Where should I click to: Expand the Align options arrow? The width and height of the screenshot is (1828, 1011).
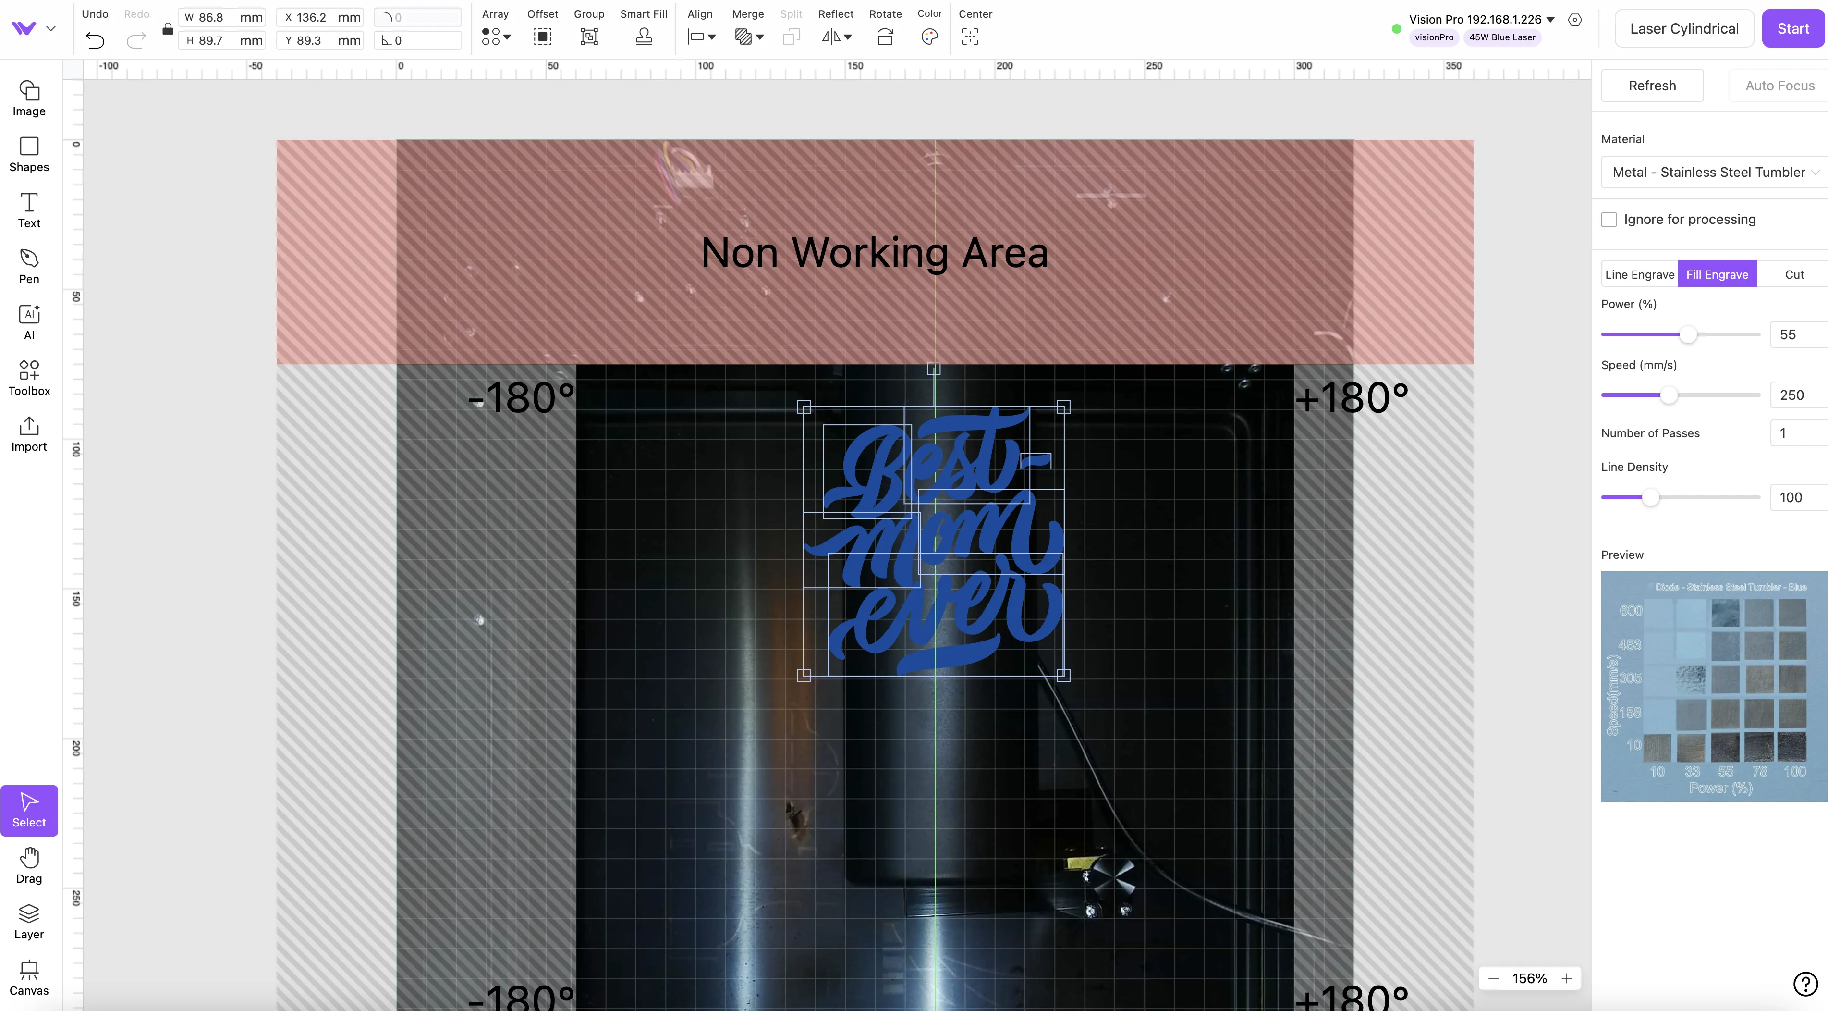[x=712, y=37]
